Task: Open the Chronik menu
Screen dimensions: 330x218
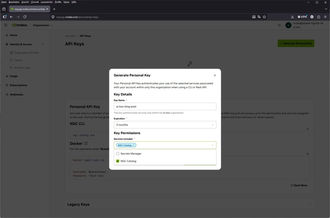Action: (35, 2)
